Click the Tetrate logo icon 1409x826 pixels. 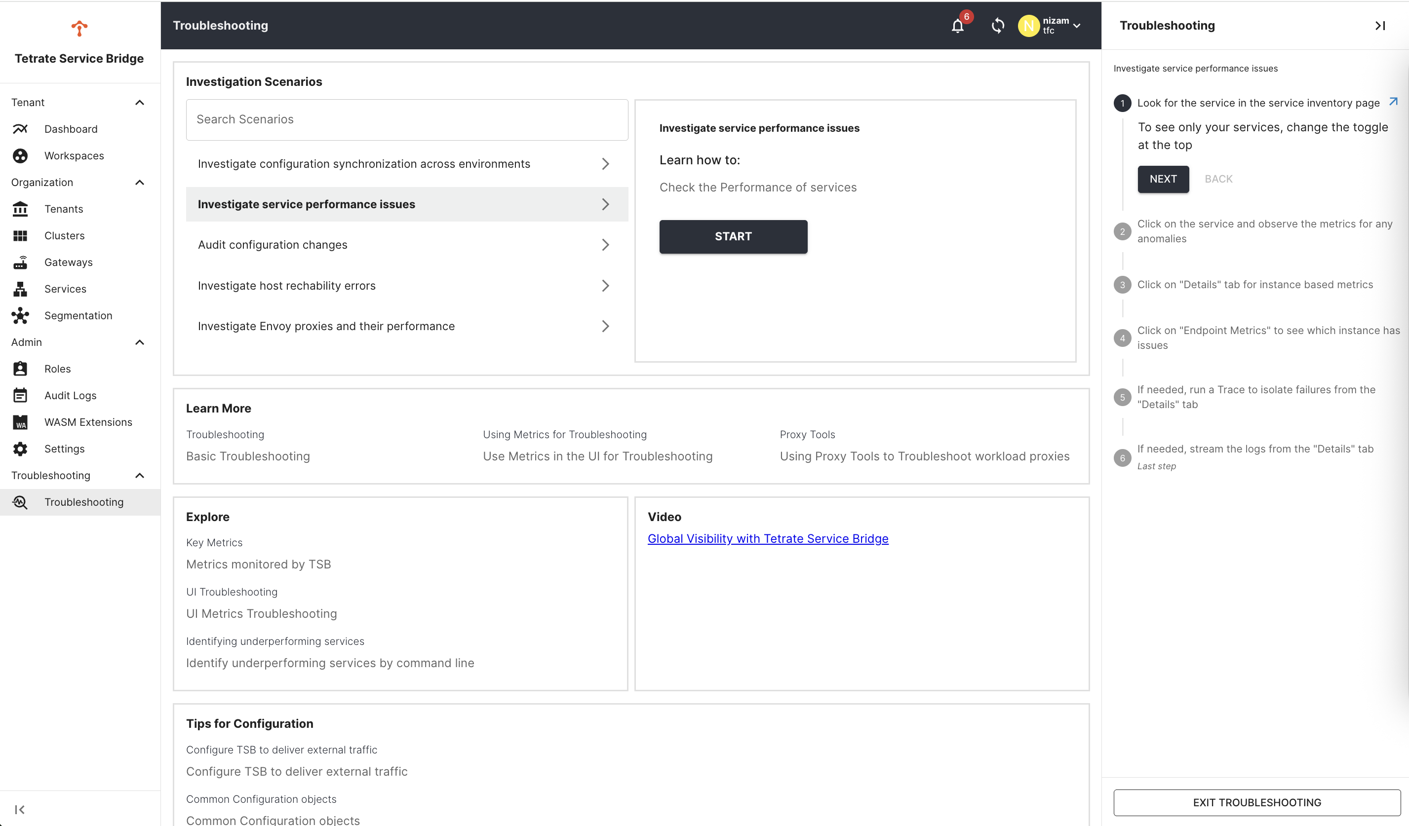coord(79,28)
